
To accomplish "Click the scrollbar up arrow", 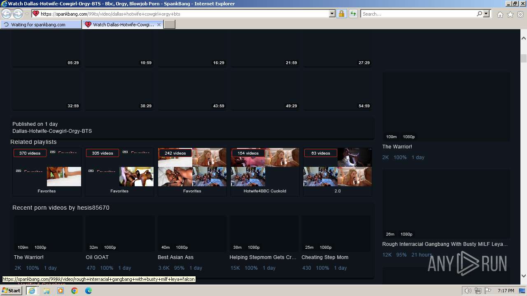I will coord(524,38).
